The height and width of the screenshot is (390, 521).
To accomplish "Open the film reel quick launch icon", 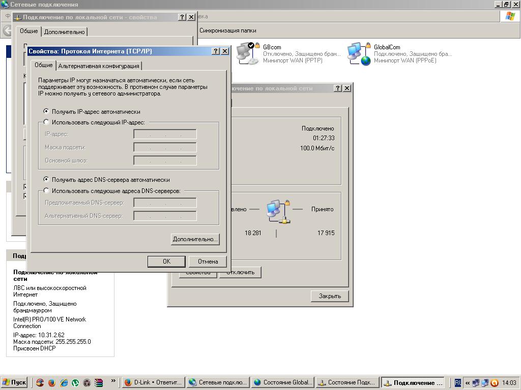I will click(86, 383).
